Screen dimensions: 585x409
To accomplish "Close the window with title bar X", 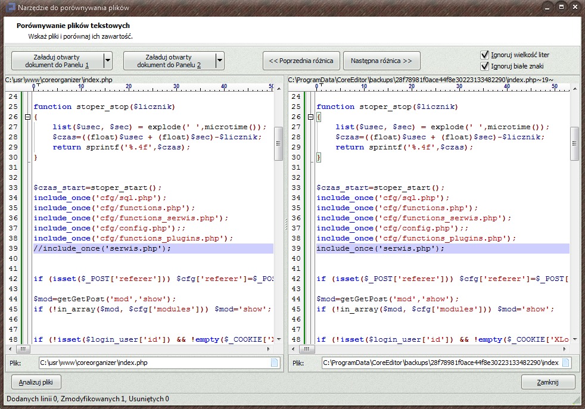I will click(x=574, y=7).
